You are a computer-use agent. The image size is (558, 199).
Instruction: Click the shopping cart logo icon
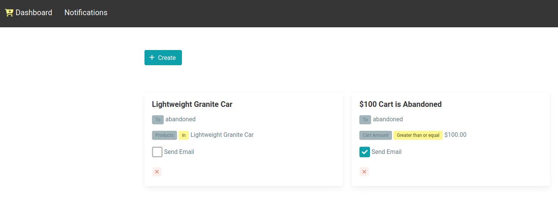pyautogui.click(x=9, y=13)
